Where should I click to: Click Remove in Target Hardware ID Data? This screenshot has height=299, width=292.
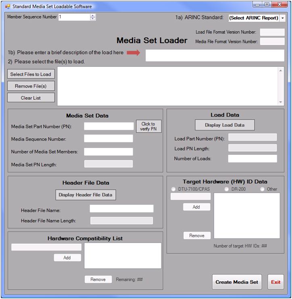(197, 236)
